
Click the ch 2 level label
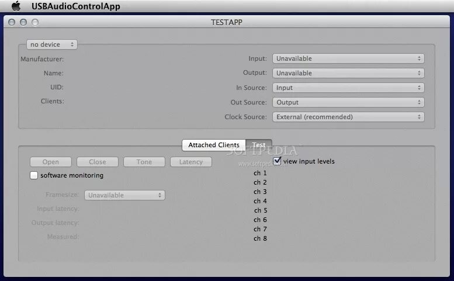click(260, 182)
